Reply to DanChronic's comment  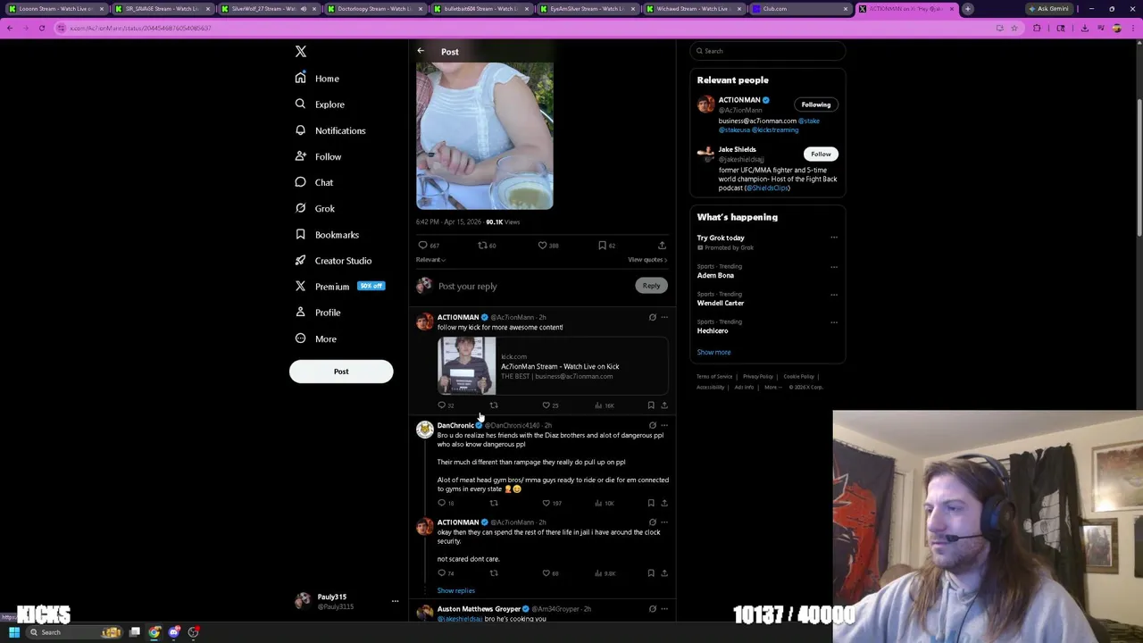coord(445,504)
